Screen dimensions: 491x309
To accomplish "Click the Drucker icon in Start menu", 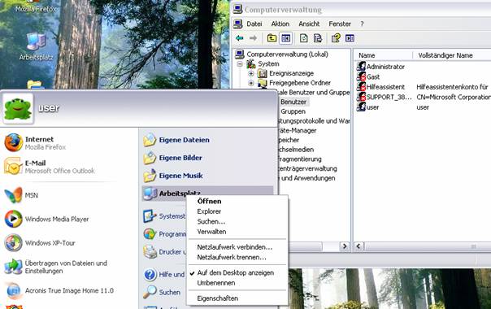I will coord(150,252).
